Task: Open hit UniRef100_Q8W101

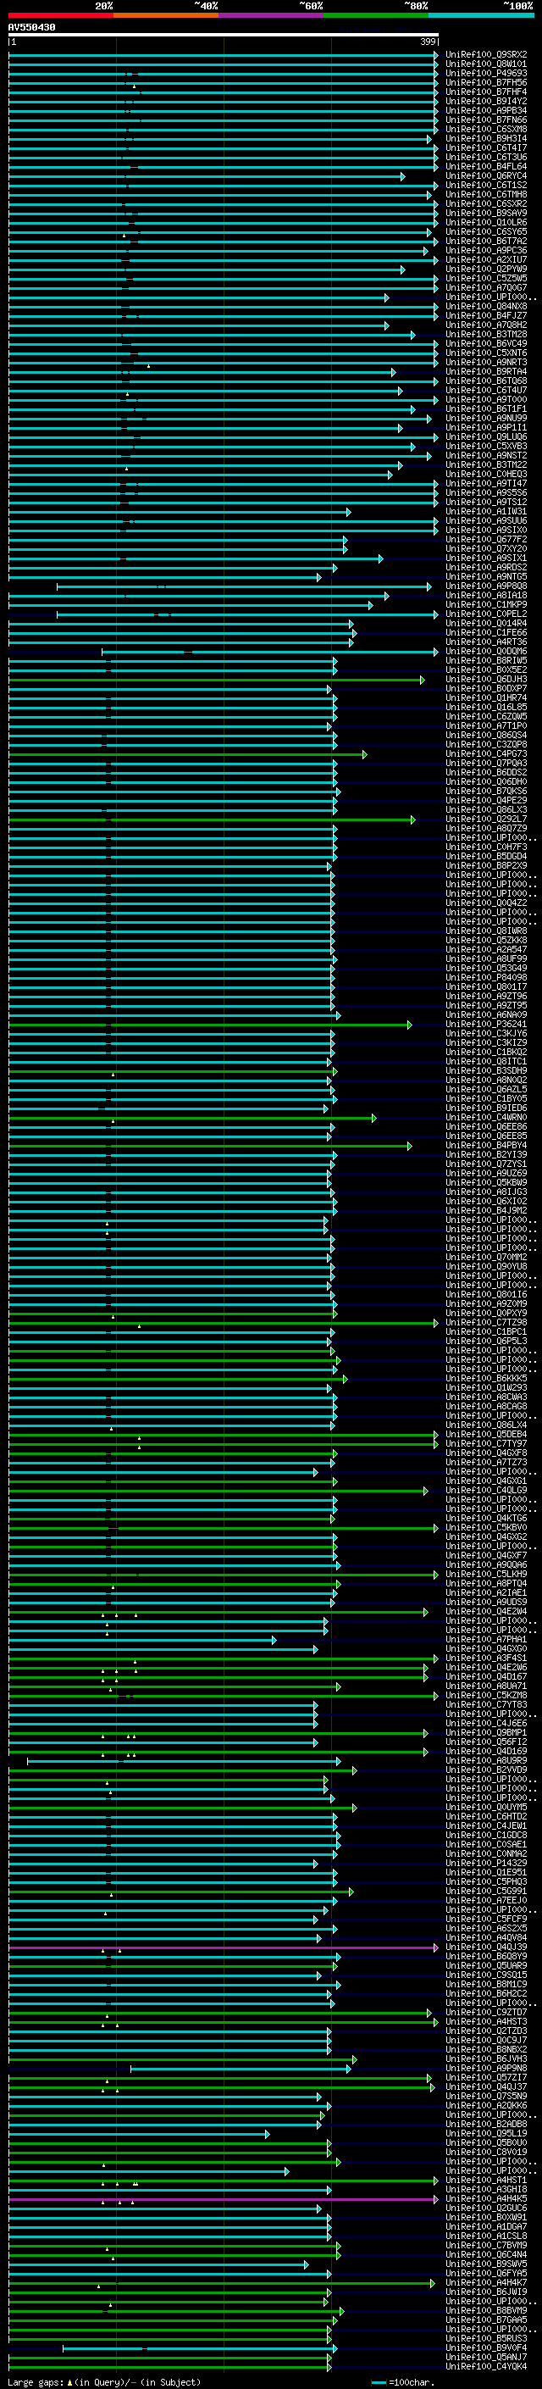Action: coord(486,64)
